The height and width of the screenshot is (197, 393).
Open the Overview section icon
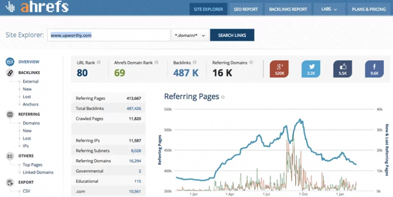10,61
